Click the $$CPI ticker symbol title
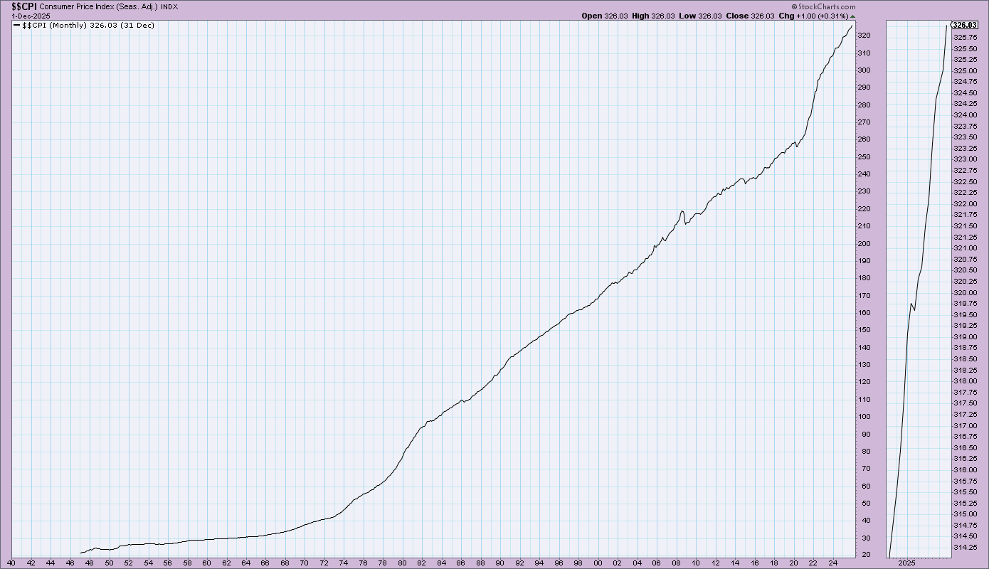 pos(23,6)
